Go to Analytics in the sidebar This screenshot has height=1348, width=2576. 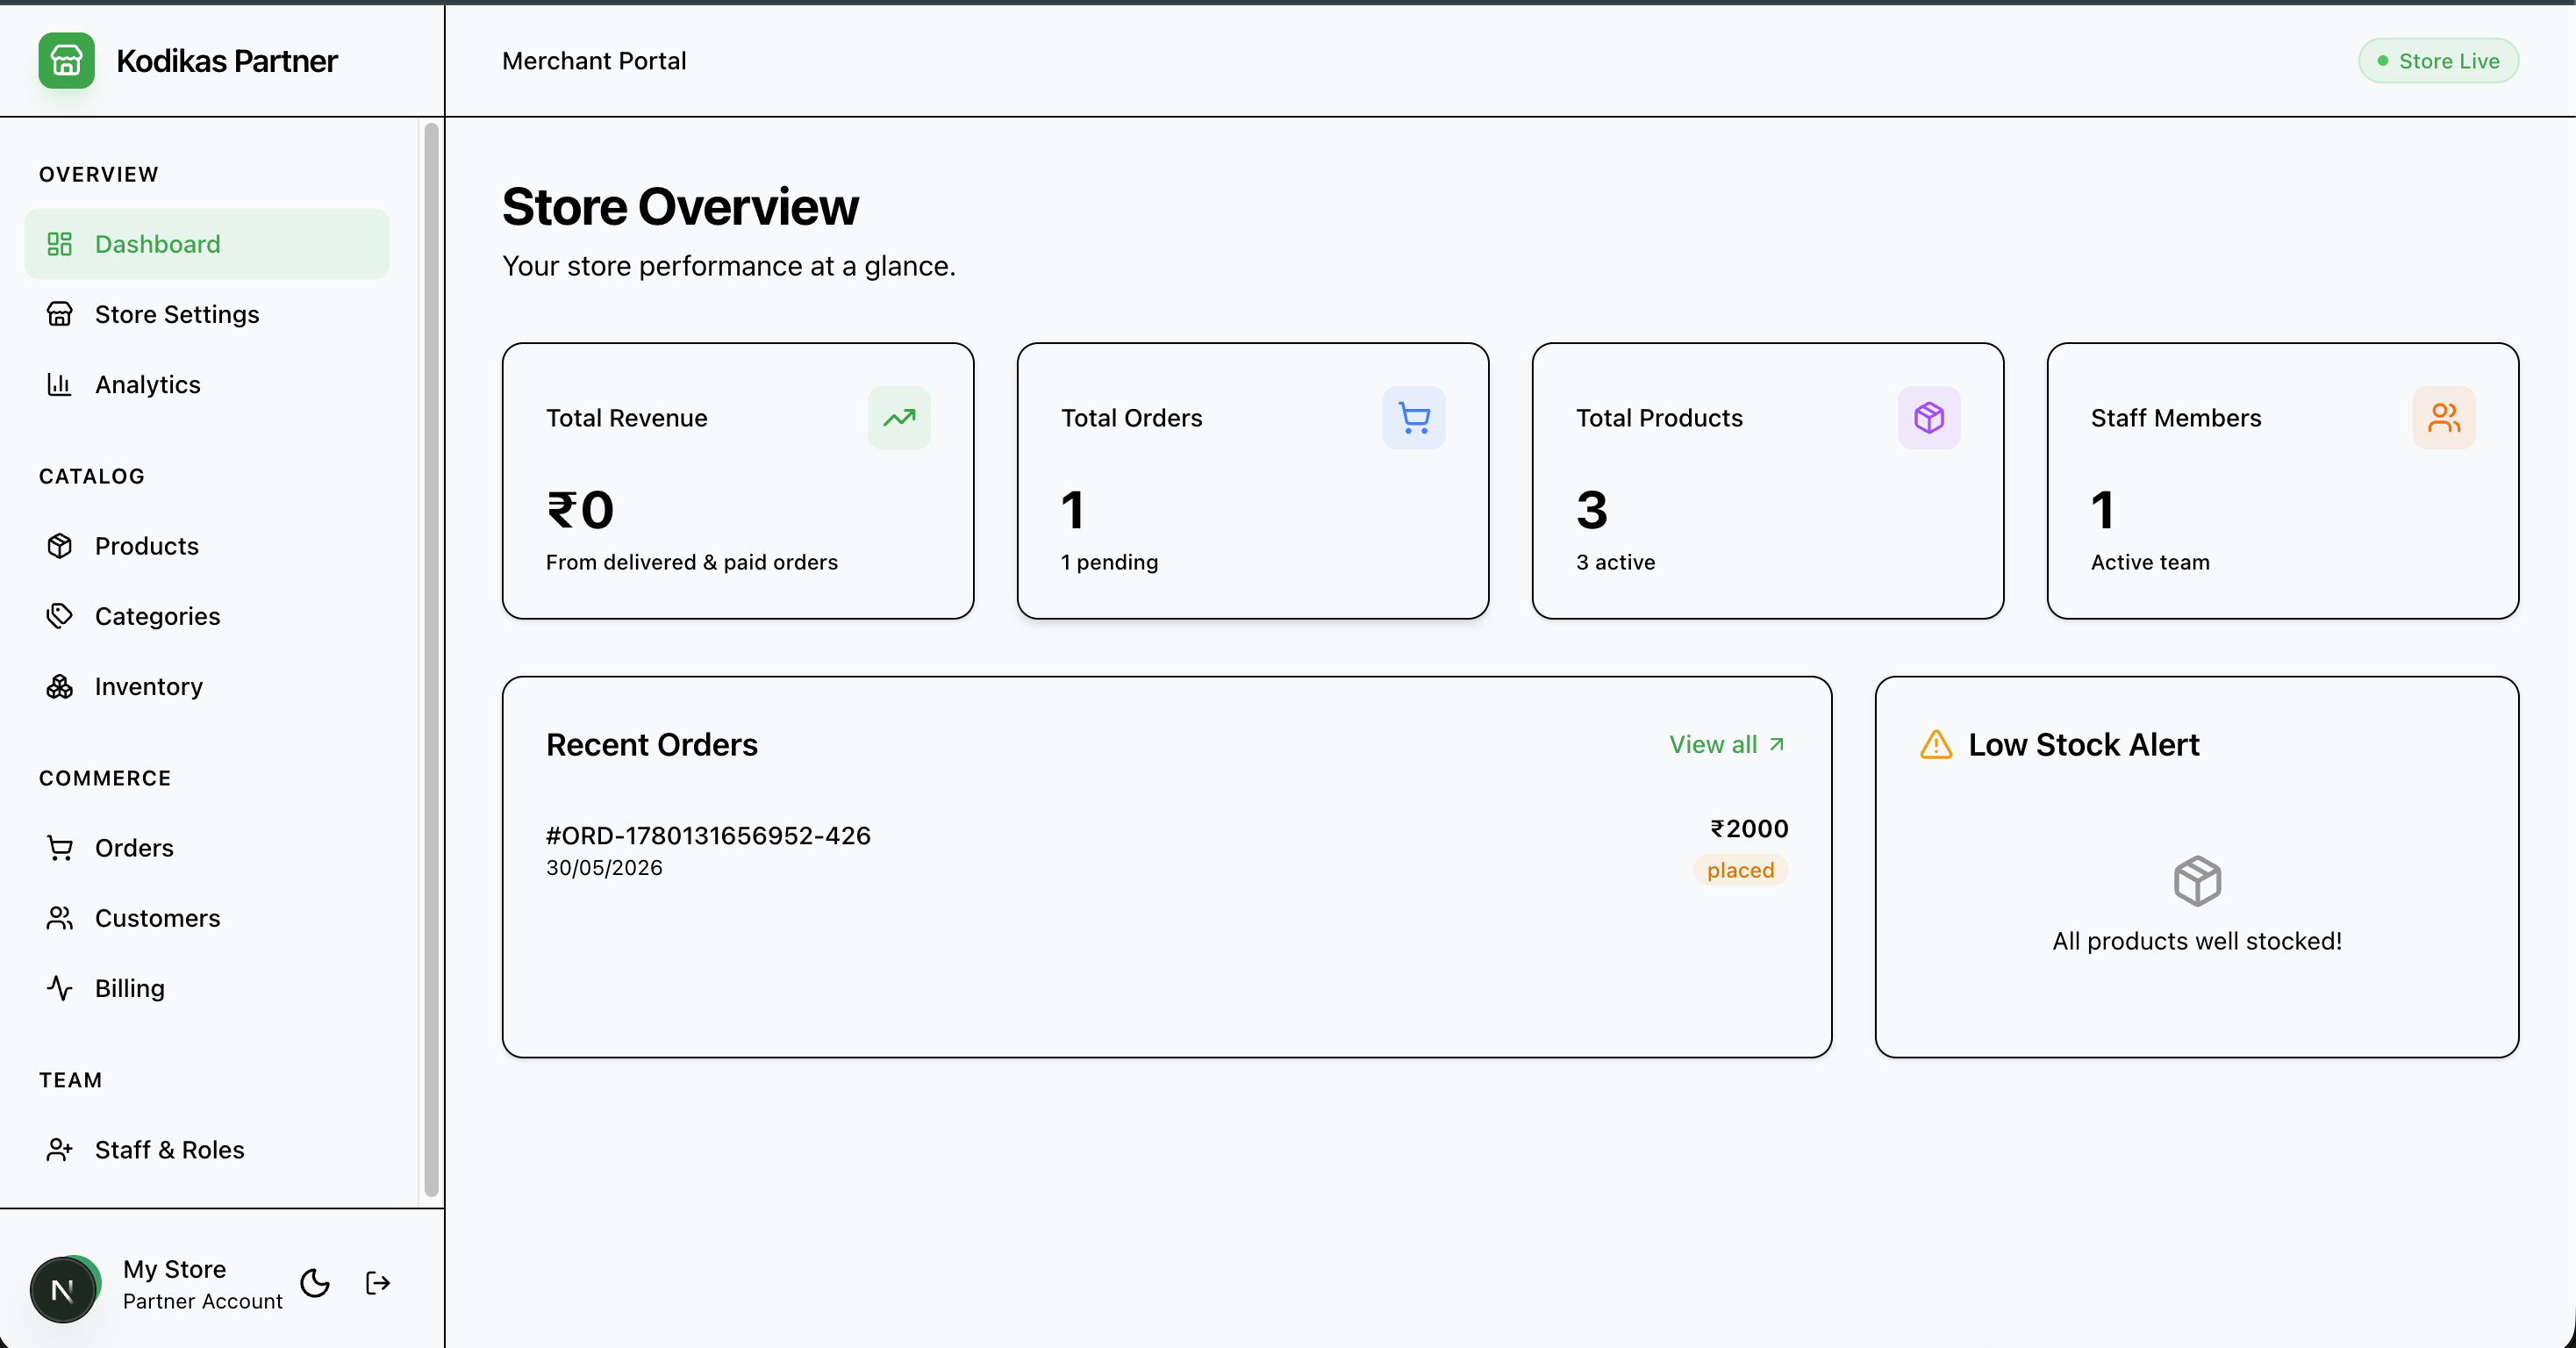tap(207, 384)
